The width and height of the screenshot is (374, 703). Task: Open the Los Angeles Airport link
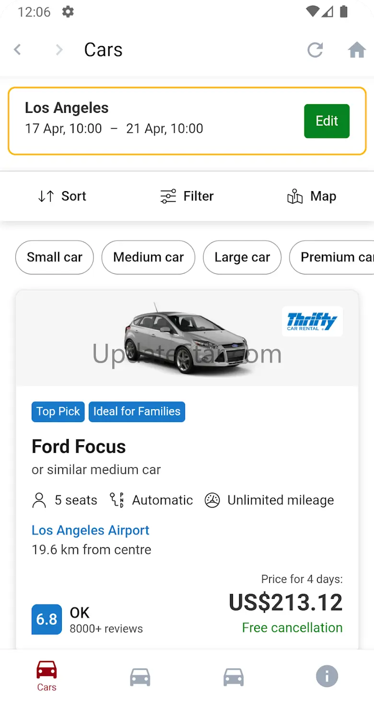(91, 530)
